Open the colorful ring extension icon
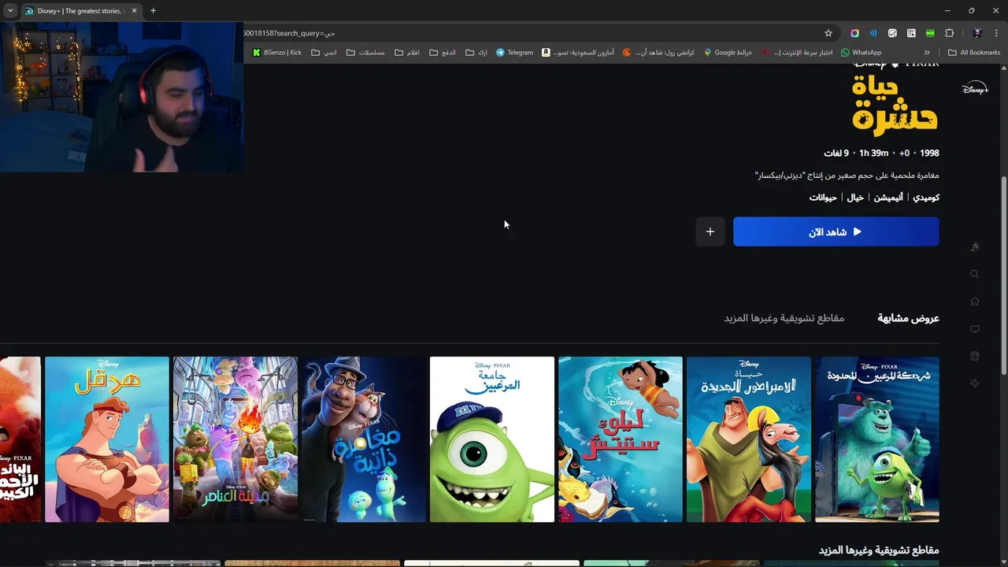Screen dimensions: 1008x567 pyautogui.click(x=854, y=33)
